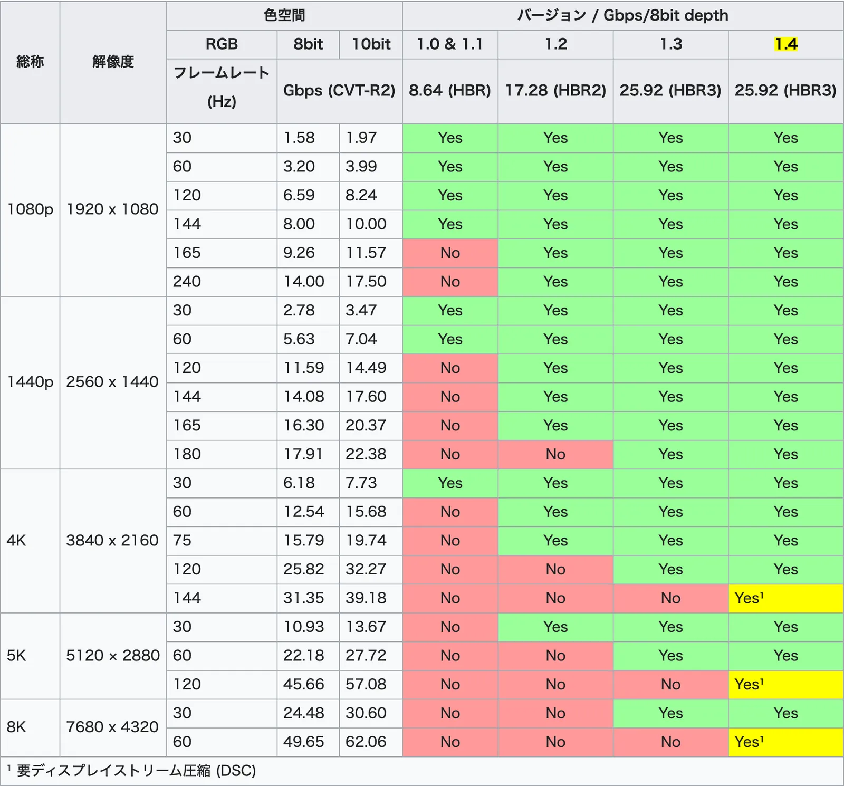
Task: Click the red No cell under 1.2 for 1440p 180Hz
Action: 555,454
